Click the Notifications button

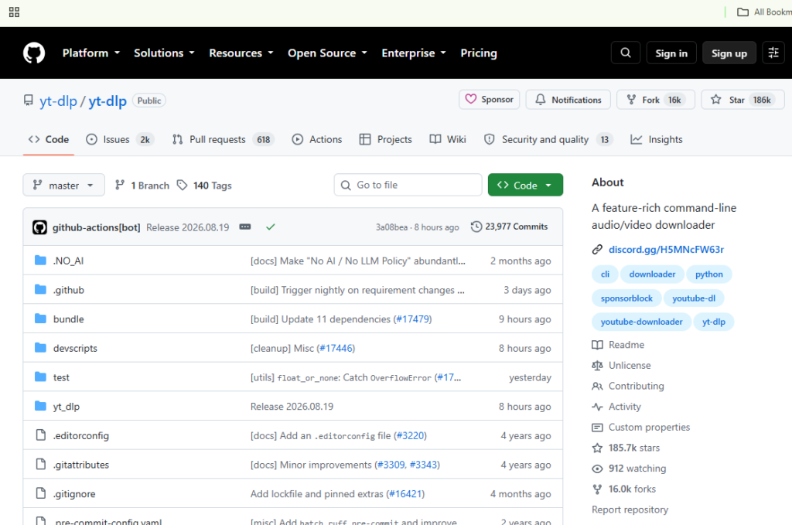pos(568,100)
